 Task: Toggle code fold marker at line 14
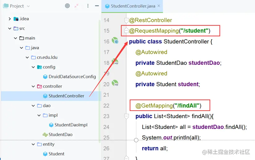126,21
